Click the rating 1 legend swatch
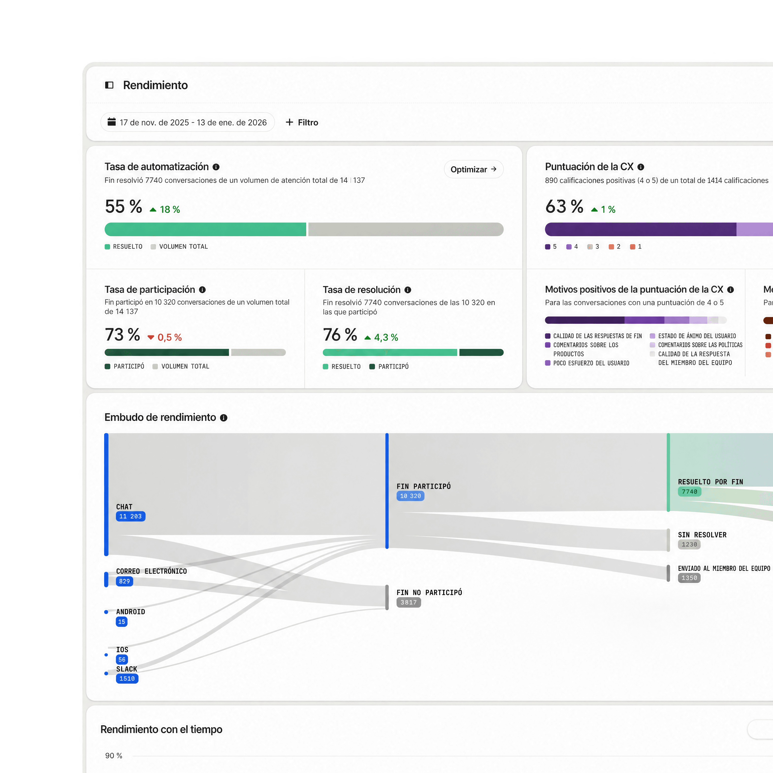This screenshot has height=773, width=773. click(x=633, y=247)
